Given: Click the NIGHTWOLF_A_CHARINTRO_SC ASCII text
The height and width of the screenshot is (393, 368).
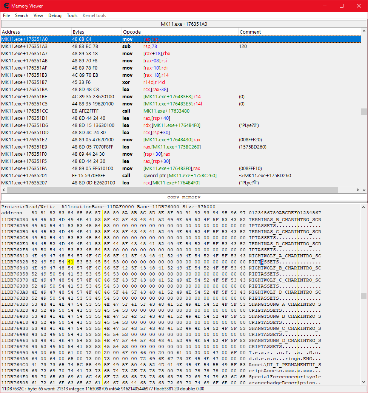Looking at the screenshot, I should click(285, 256).
